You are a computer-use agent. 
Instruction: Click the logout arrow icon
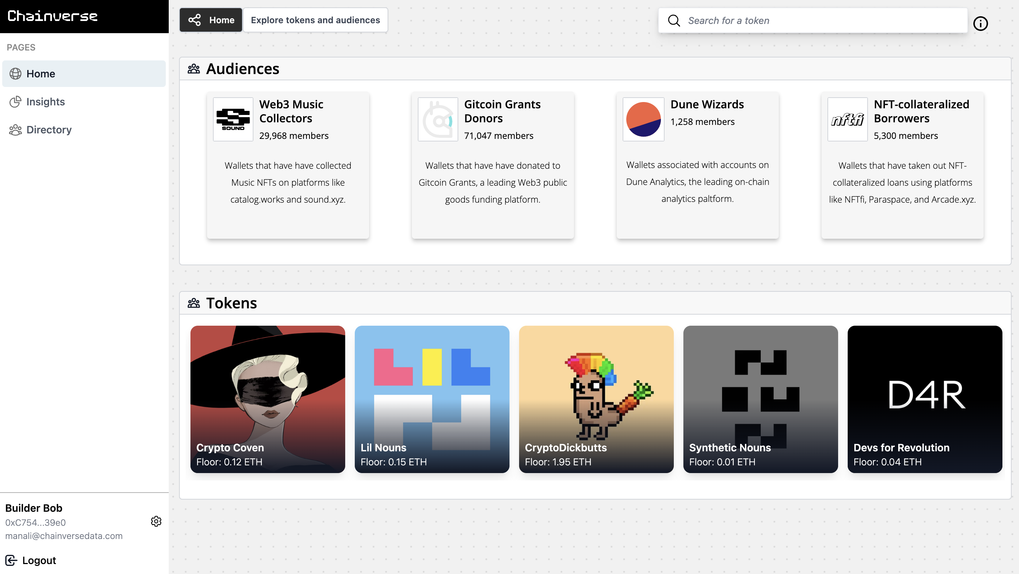pyautogui.click(x=11, y=560)
